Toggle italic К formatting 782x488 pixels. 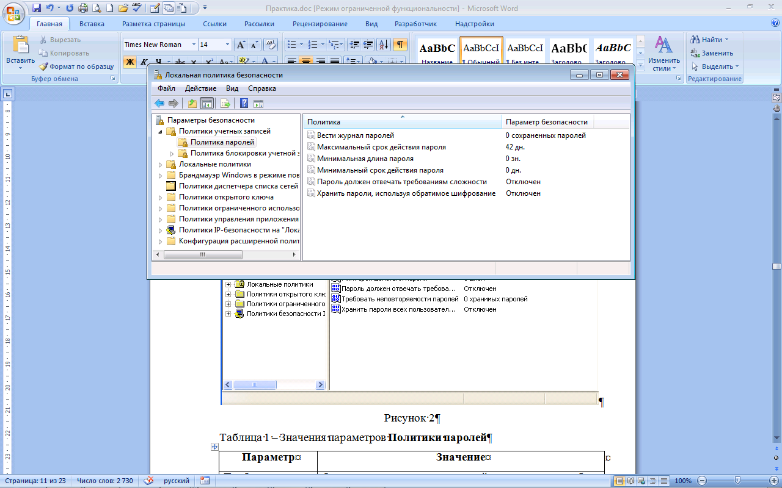coord(144,62)
